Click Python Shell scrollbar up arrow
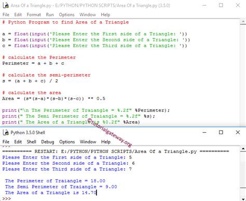This screenshot has width=246, height=201. (x=243, y=149)
